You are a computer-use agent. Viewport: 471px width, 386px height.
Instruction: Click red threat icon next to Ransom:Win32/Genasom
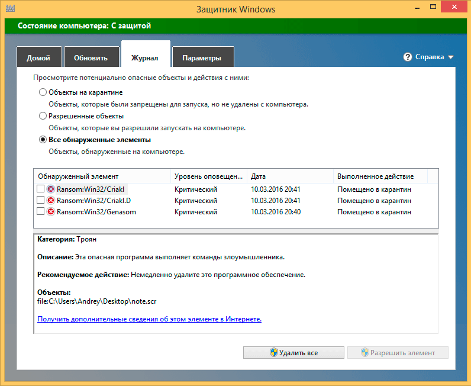click(x=51, y=212)
